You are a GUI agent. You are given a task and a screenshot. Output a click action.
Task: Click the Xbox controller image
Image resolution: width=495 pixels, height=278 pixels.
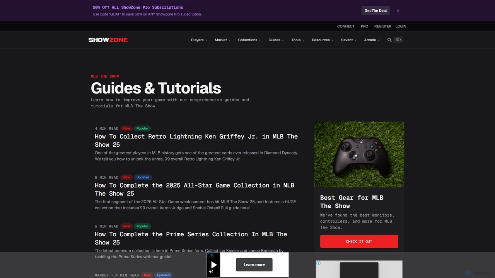click(x=359, y=154)
